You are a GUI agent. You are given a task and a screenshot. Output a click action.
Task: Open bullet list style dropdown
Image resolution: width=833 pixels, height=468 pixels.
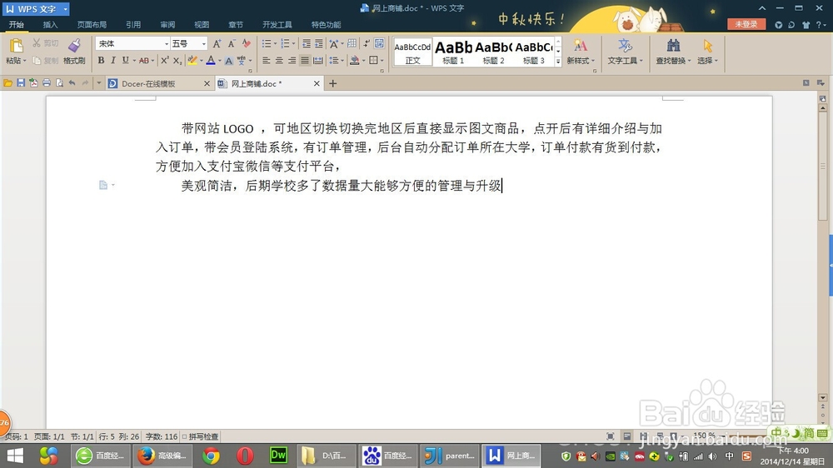pos(275,43)
